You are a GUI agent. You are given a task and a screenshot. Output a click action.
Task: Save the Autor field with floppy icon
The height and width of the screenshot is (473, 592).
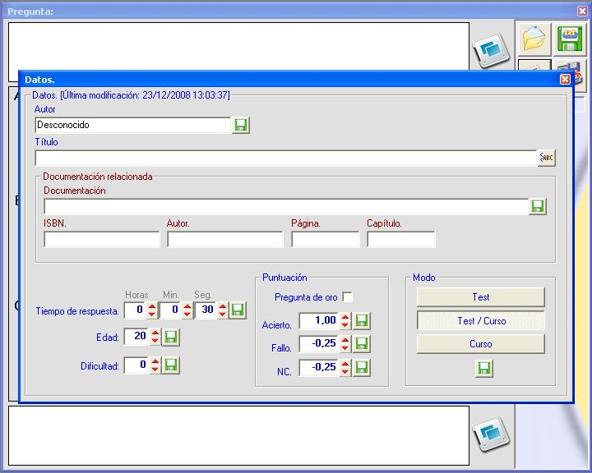click(240, 125)
